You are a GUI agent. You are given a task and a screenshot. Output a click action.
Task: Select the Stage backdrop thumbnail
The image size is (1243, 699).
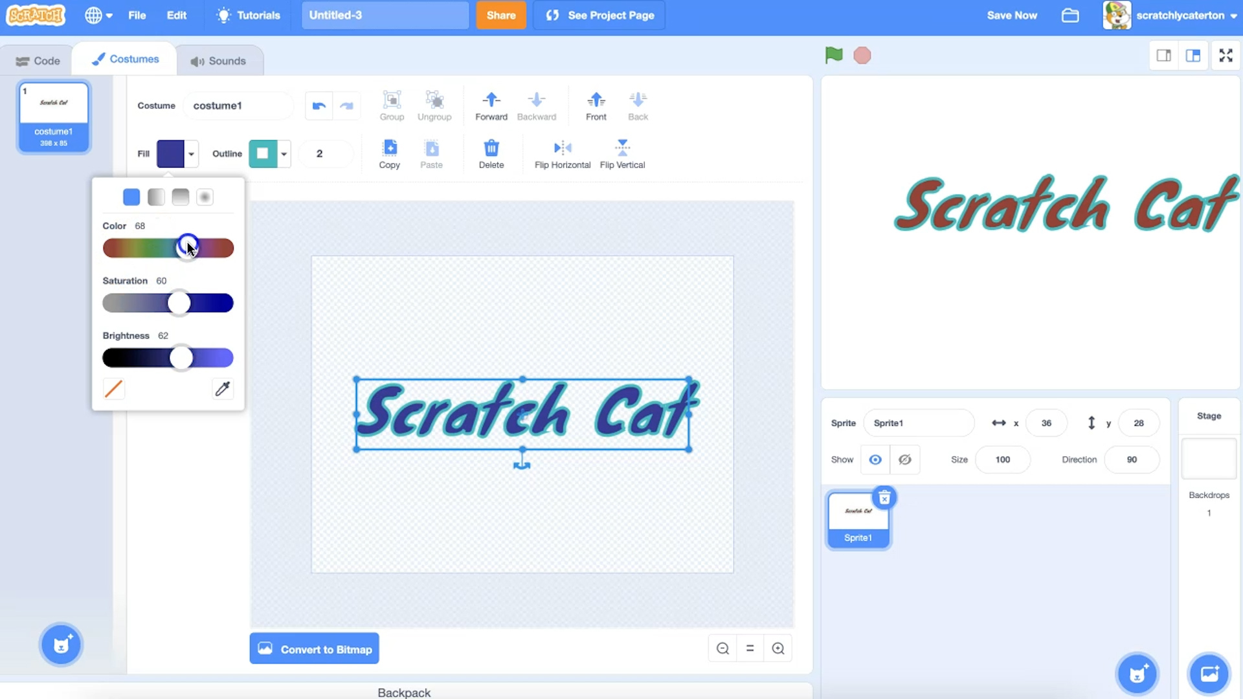[x=1209, y=459]
